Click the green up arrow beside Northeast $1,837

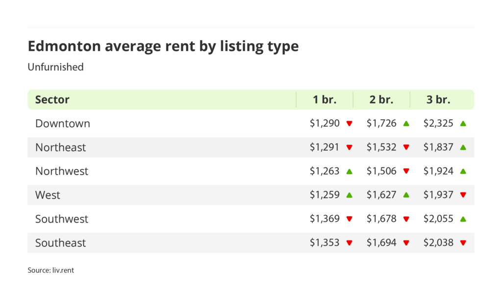click(x=463, y=147)
